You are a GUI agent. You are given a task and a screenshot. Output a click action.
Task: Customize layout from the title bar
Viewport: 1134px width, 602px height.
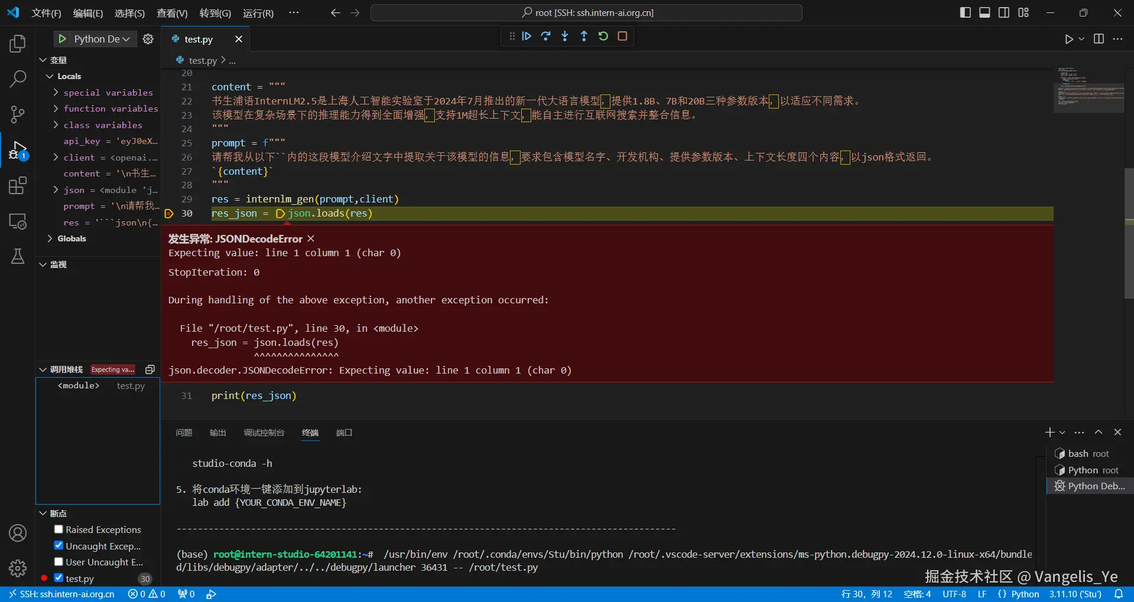click(1023, 12)
